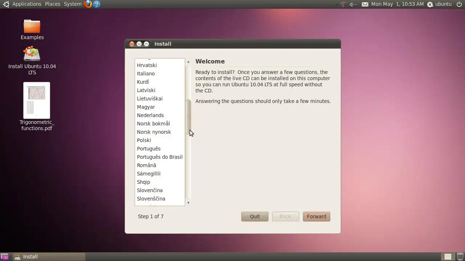Open the Trigonometric_functions.pdf thumbnail
The image size is (465, 261).
click(x=37, y=100)
